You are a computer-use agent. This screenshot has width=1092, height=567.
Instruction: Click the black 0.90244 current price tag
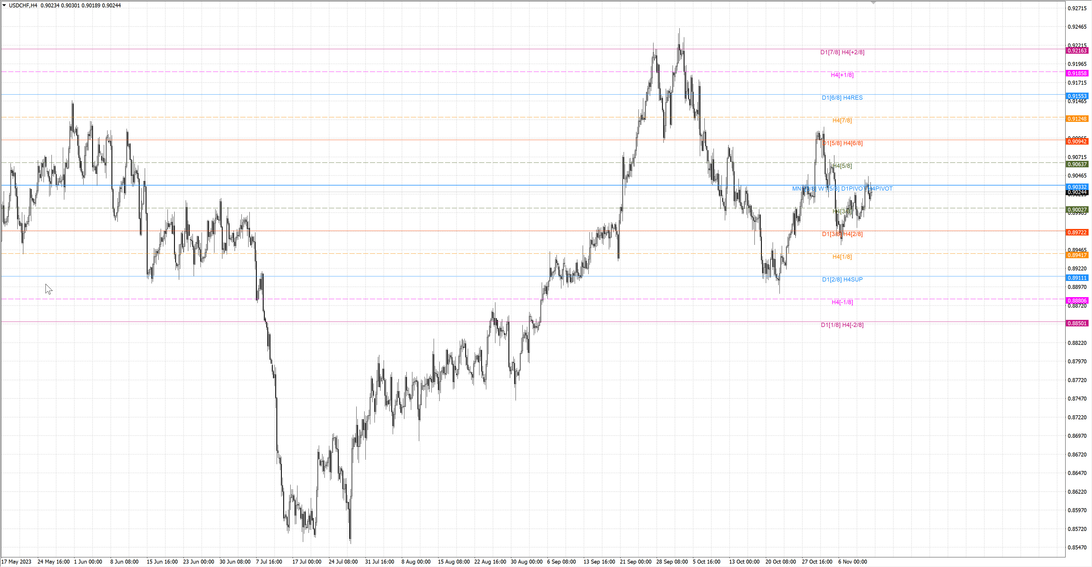pos(1077,193)
